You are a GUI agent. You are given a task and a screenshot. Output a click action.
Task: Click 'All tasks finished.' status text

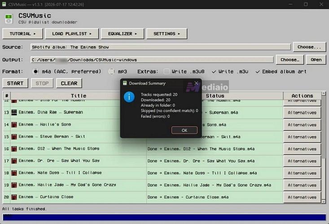(24, 209)
